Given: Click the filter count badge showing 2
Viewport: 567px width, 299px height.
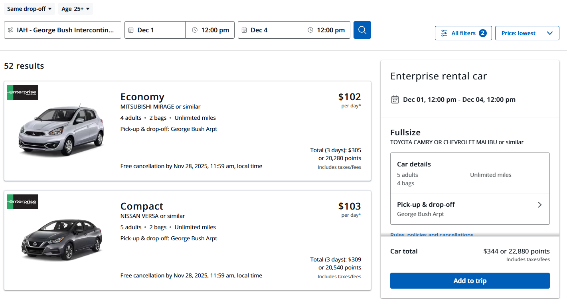Looking at the screenshot, I should point(483,33).
